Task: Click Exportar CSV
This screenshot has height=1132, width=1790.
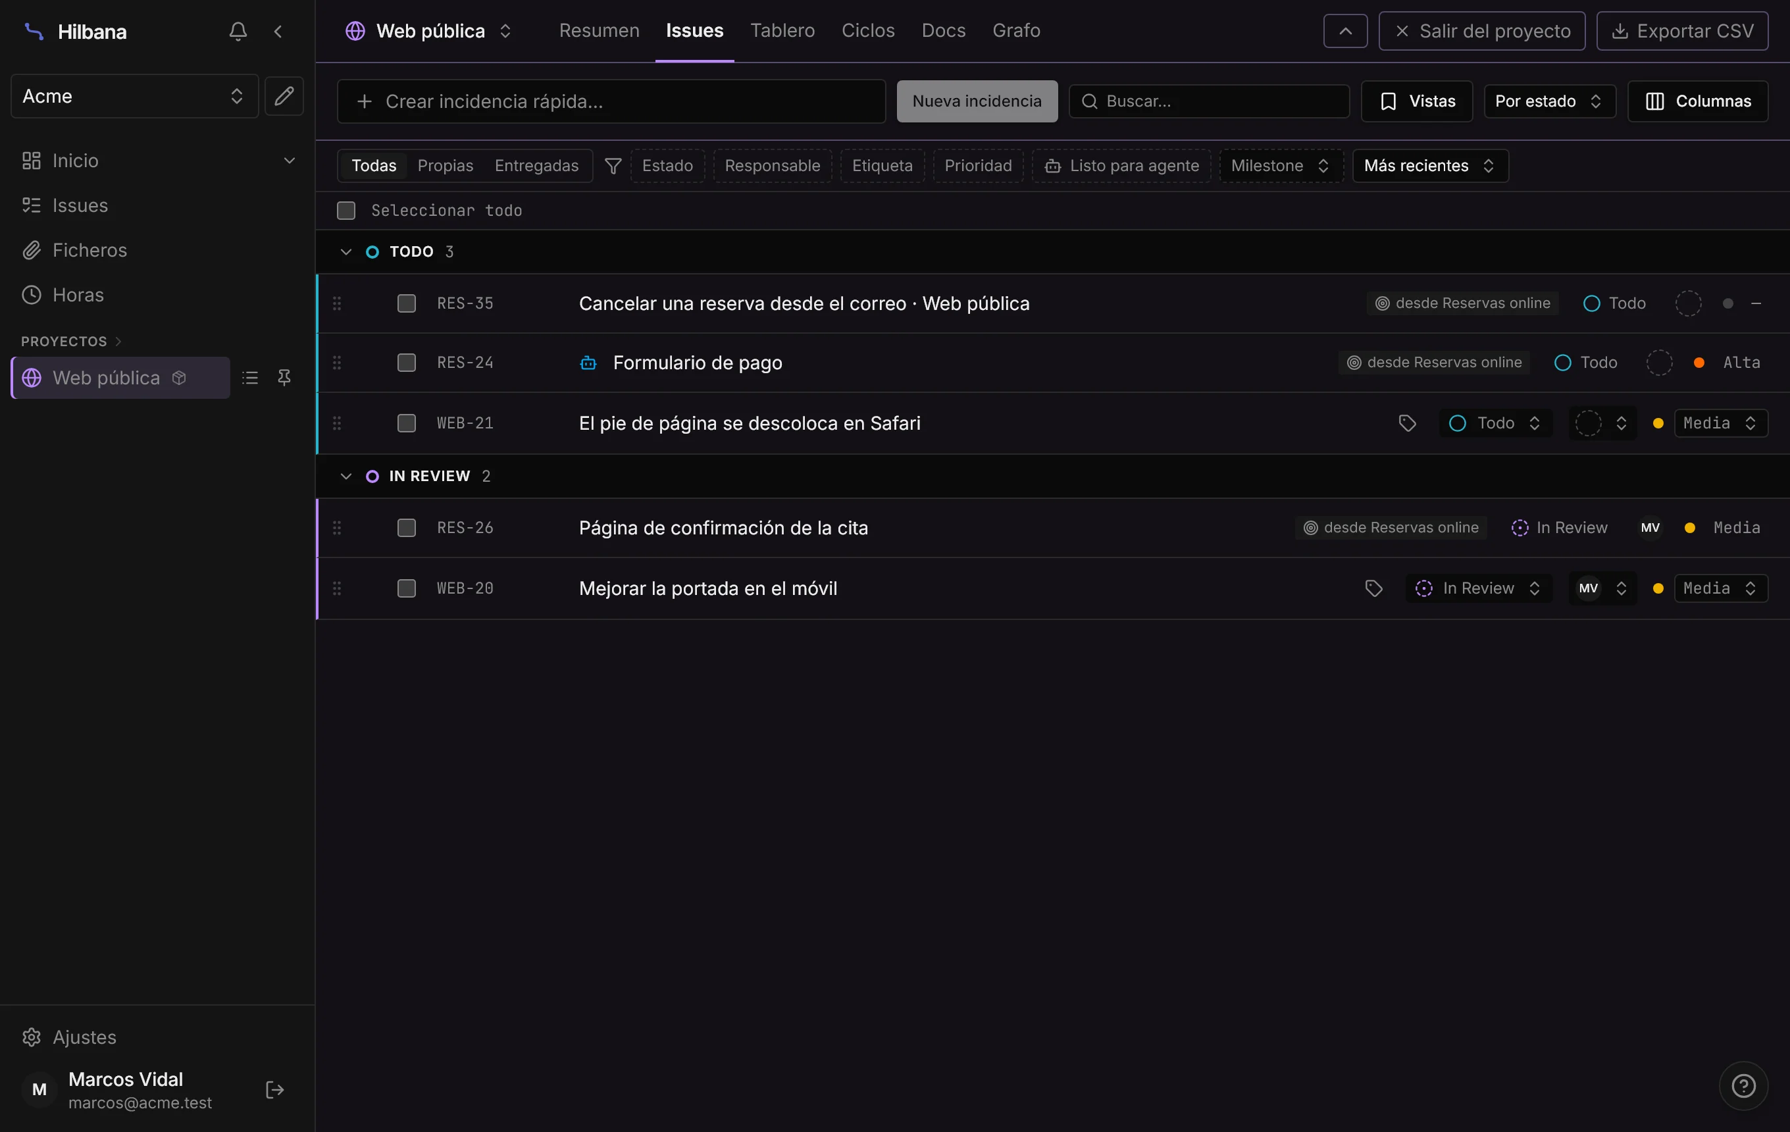Action: pos(1681,31)
